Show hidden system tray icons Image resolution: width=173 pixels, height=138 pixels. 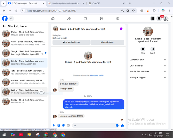pos(143,135)
